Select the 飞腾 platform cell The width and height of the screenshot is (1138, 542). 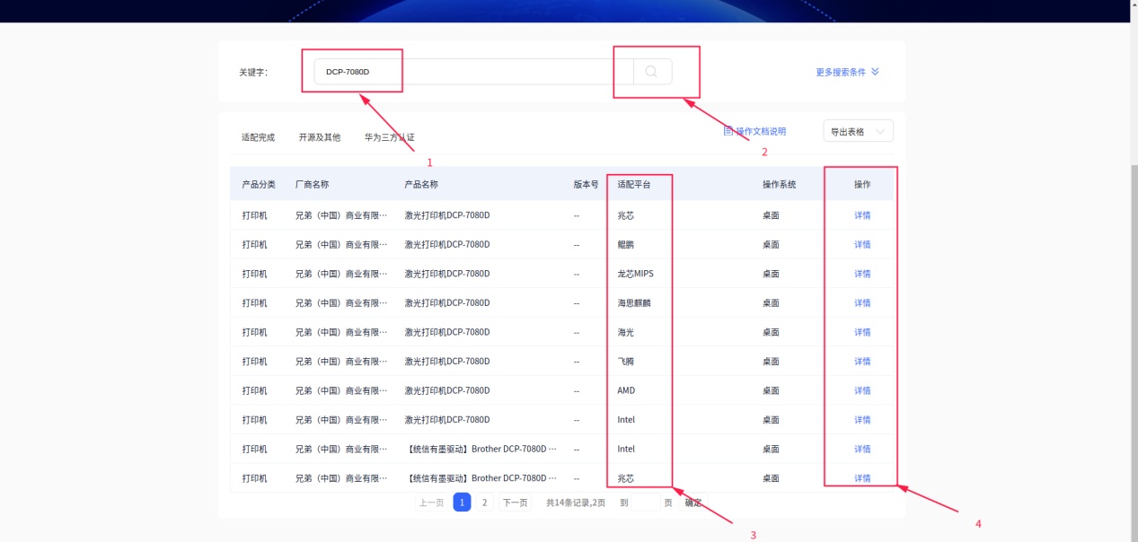625,361
